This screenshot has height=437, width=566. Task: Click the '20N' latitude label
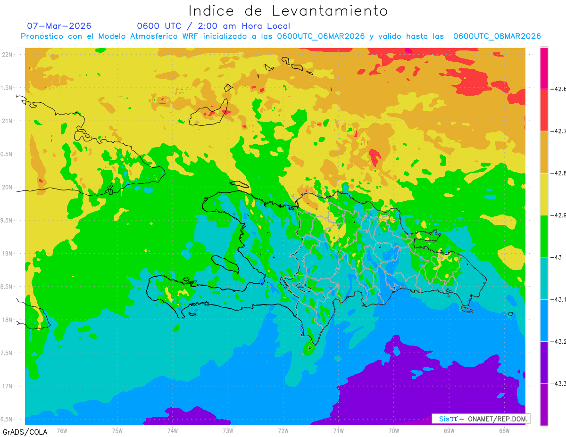(x=8, y=188)
